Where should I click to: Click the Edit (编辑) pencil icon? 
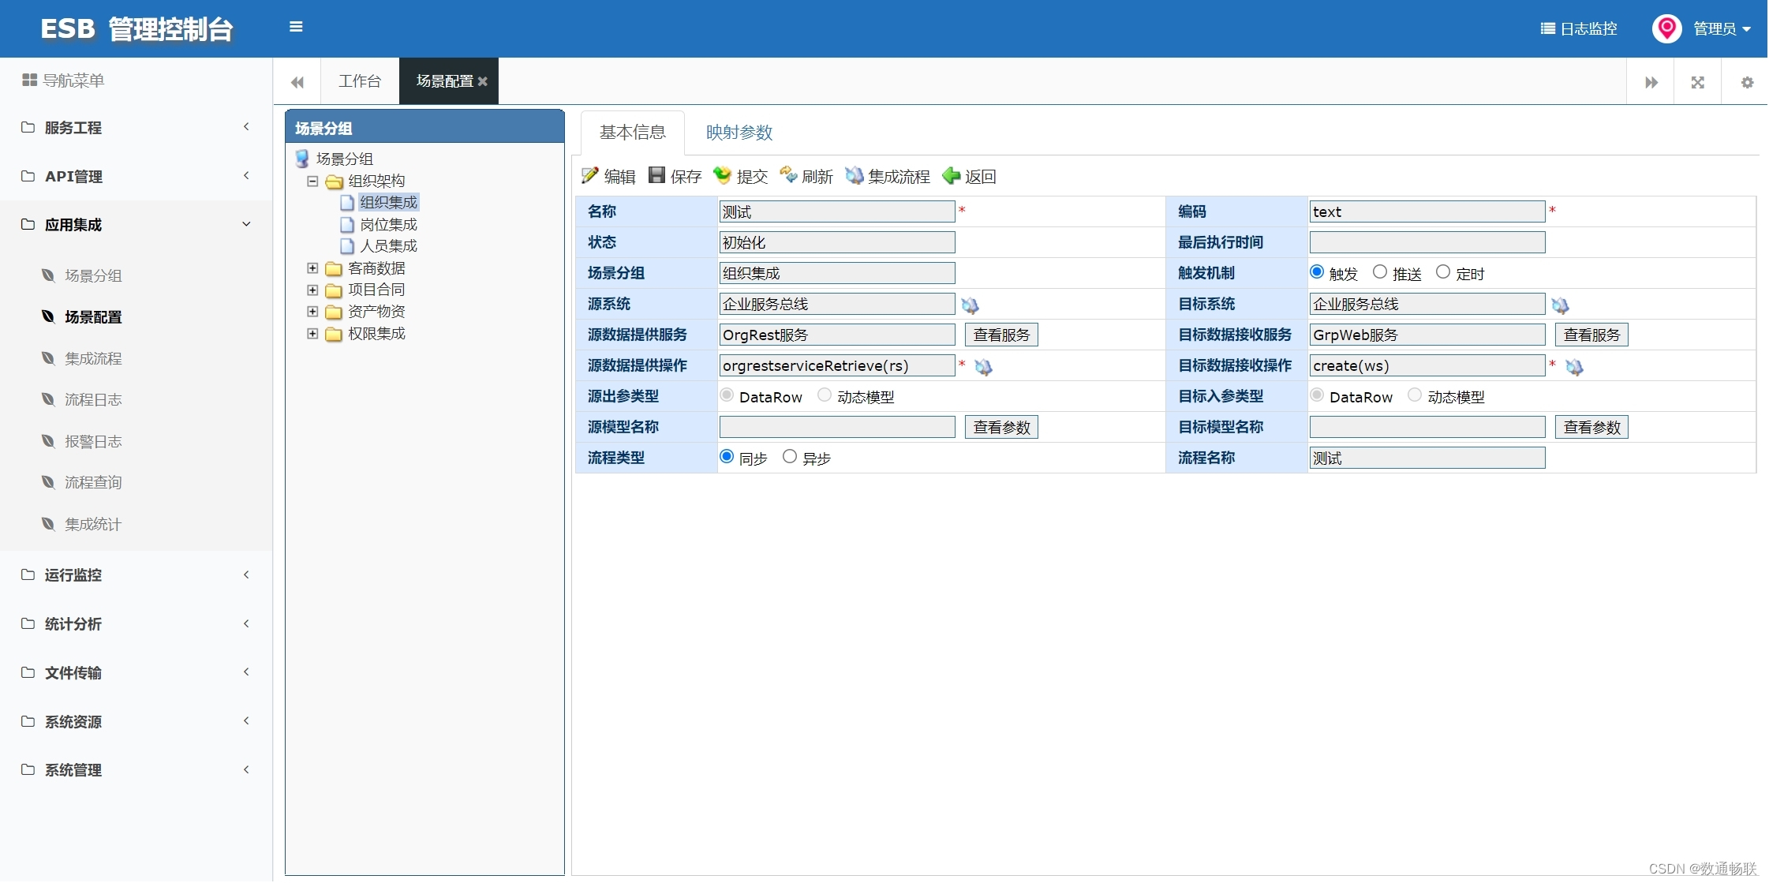click(x=590, y=175)
